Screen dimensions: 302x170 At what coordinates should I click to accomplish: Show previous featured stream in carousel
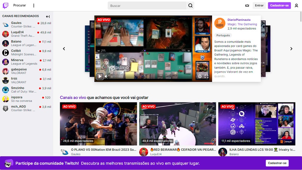[64, 49]
